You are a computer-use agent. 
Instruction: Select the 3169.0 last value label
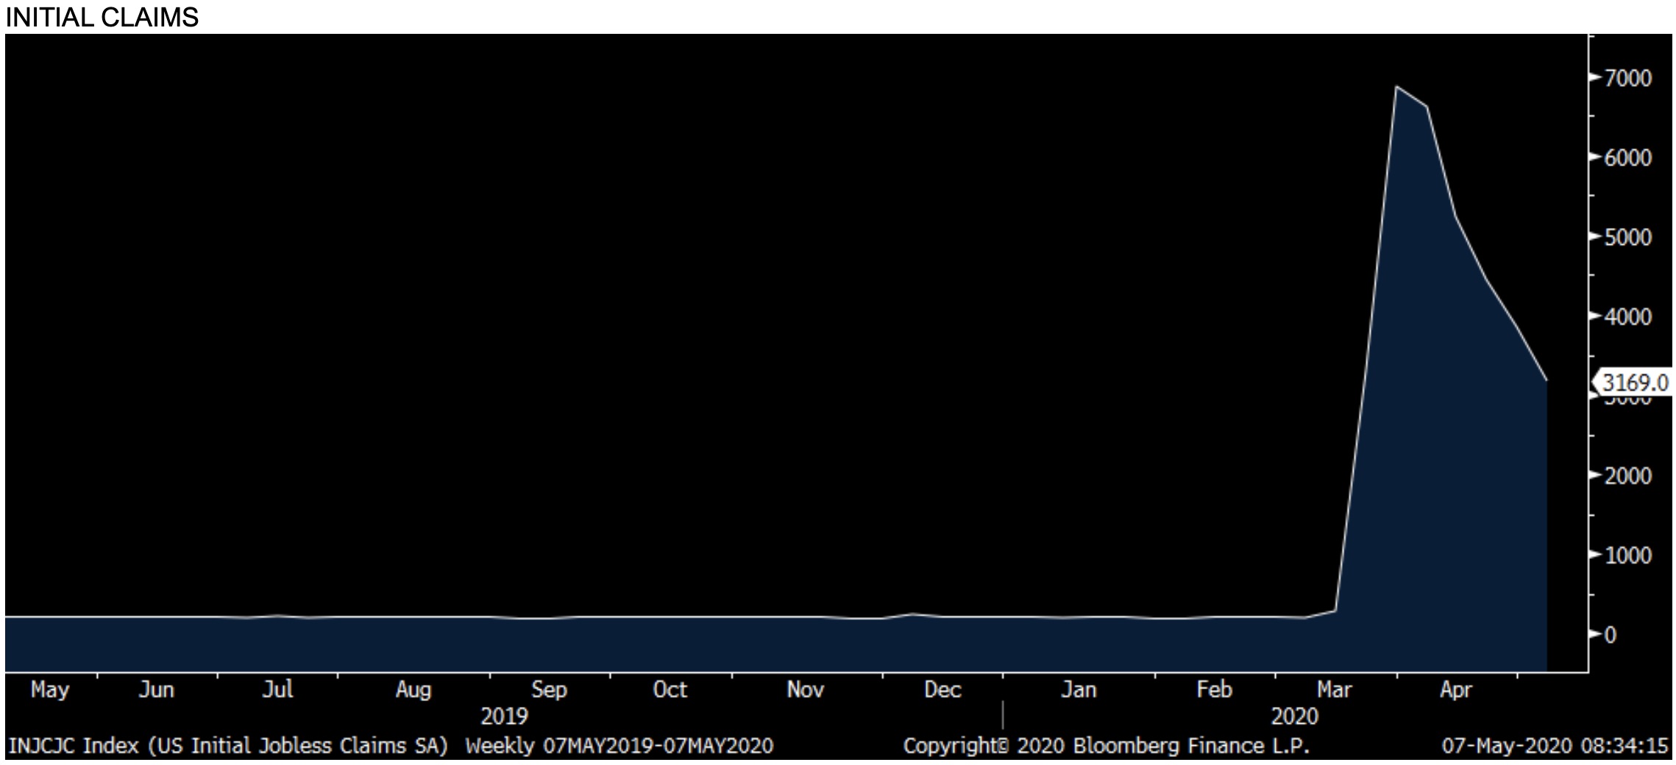click(1634, 382)
